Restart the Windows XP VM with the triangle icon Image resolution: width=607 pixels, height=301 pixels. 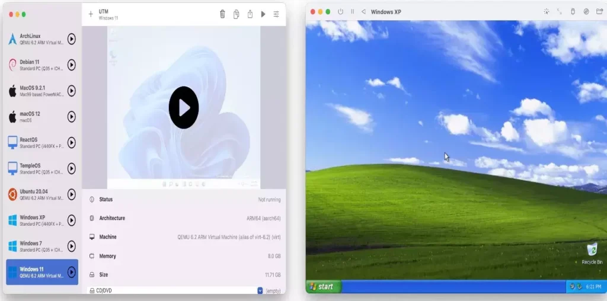pos(363,12)
